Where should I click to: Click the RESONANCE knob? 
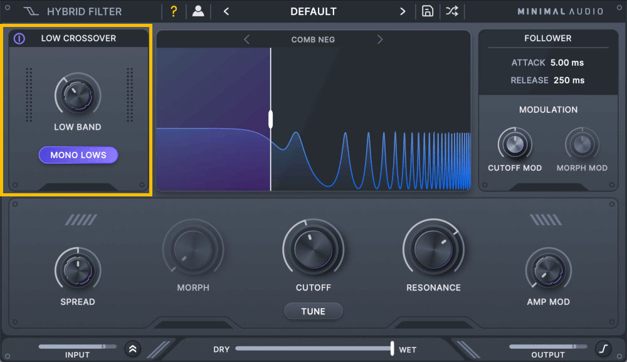pos(433,249)
